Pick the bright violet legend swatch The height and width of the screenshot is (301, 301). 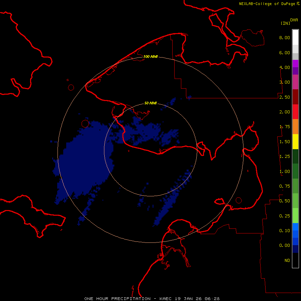click(295, 64)
